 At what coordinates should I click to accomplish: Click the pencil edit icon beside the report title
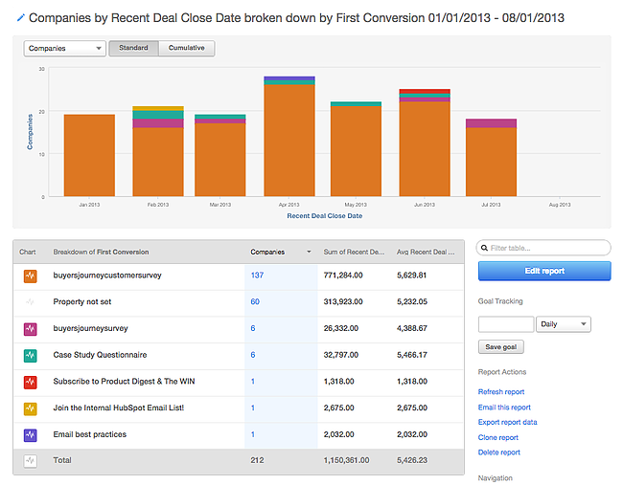pos(21,17)
